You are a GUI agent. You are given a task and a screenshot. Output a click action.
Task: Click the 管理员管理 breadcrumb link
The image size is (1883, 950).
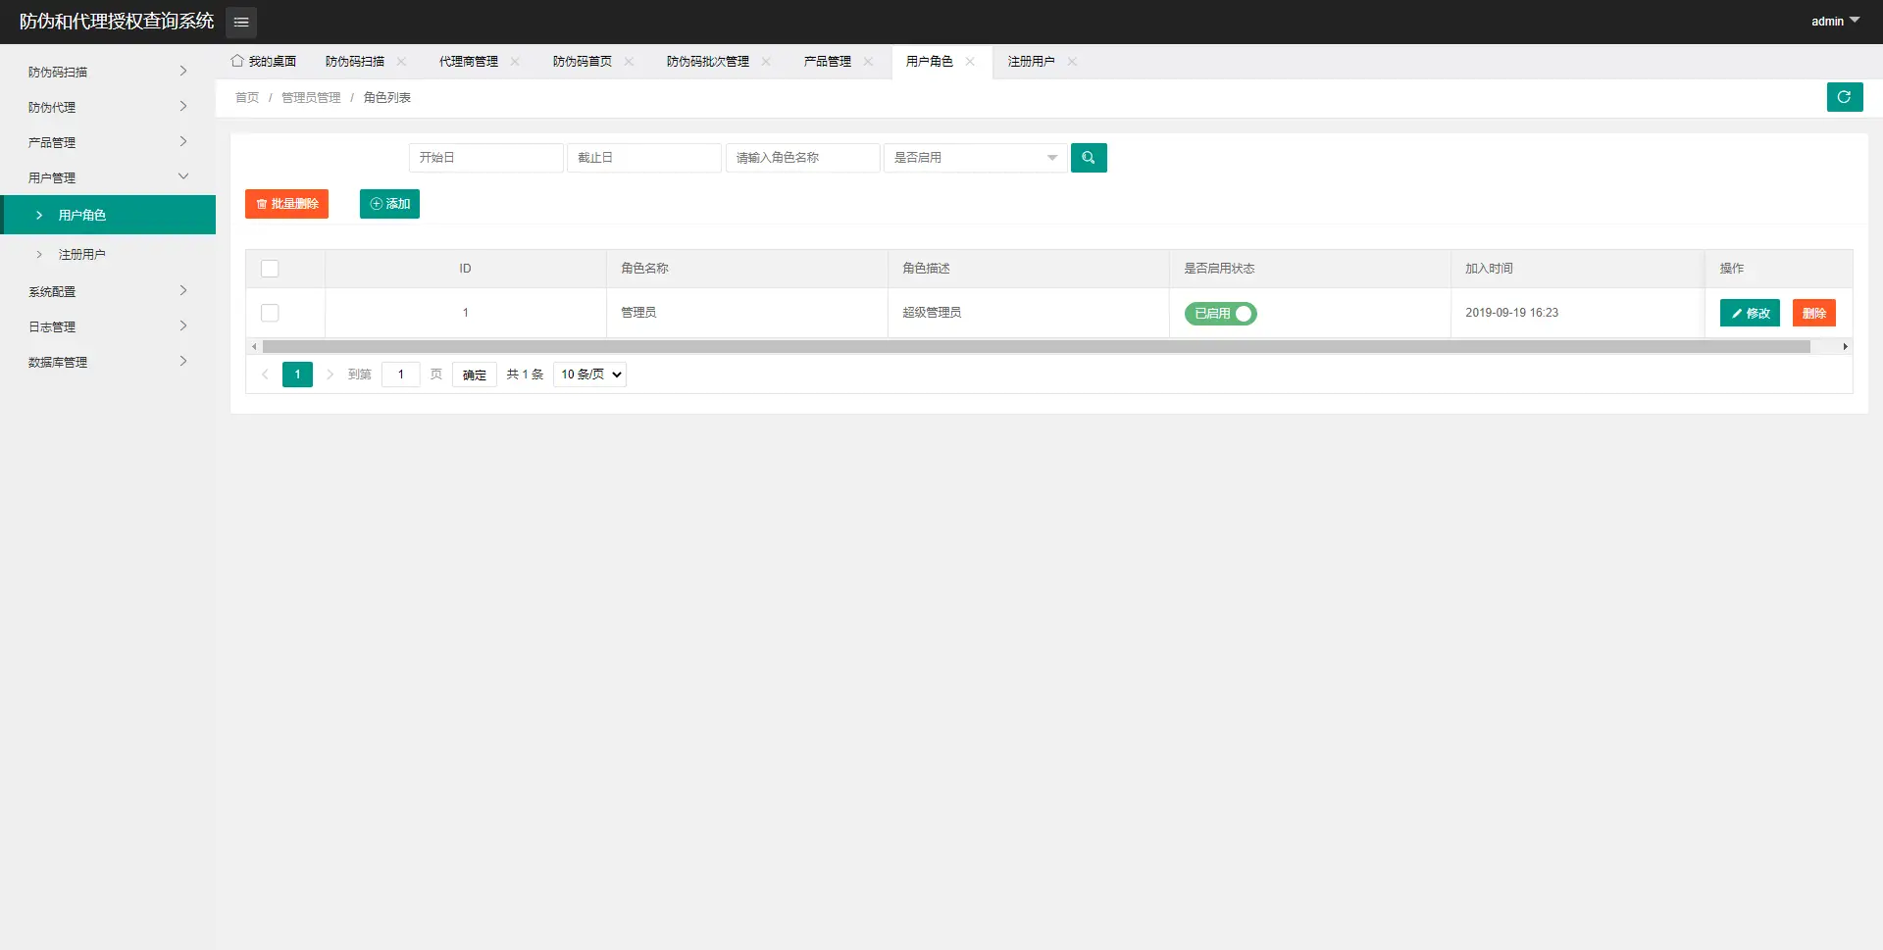click(x=311, y=98)
